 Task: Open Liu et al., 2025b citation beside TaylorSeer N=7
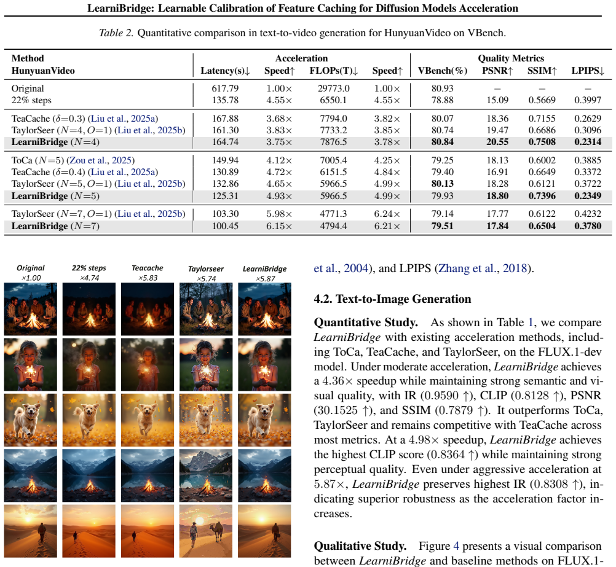pyautogui.click(x=151, y=214)
